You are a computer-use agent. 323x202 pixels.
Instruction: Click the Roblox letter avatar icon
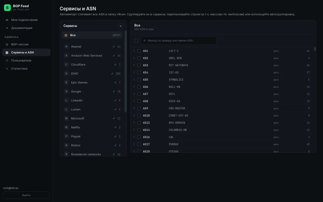point(66,145)
